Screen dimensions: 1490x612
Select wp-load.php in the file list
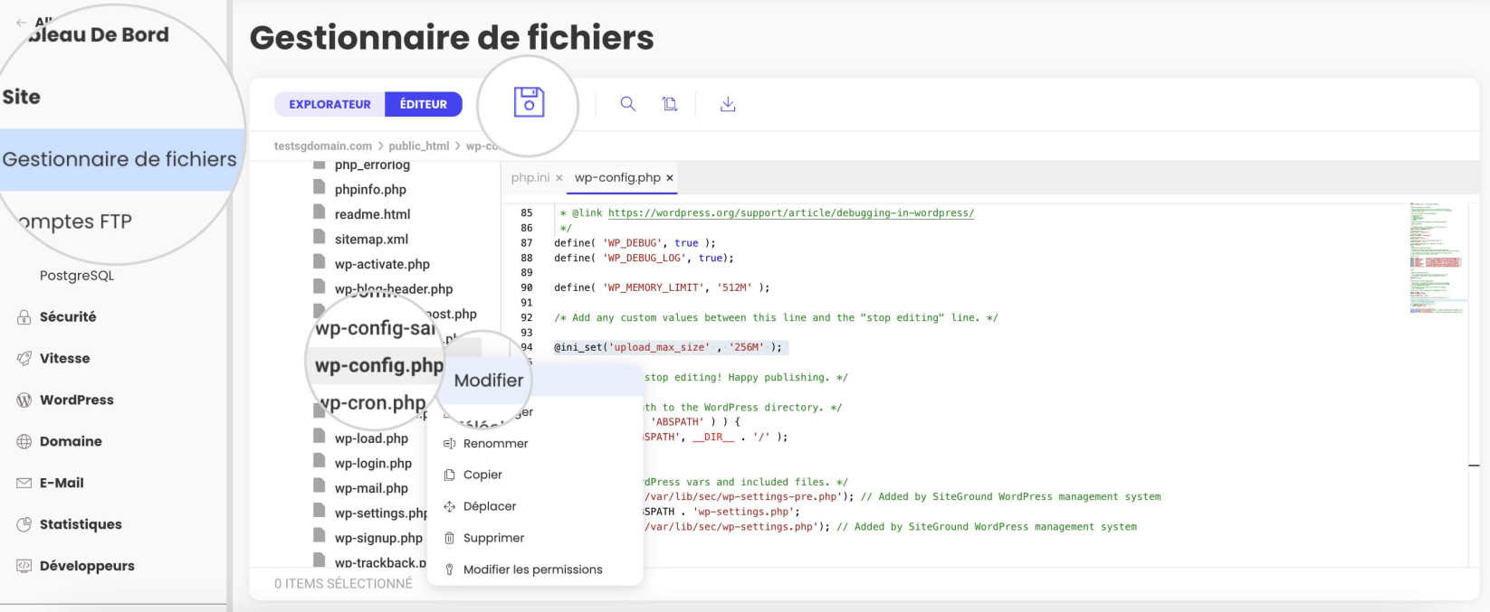[371, 438]
